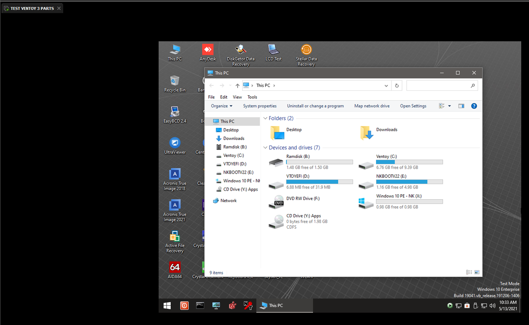
Task: Select Downloads in navigation pane
Action: coord(234,139)
